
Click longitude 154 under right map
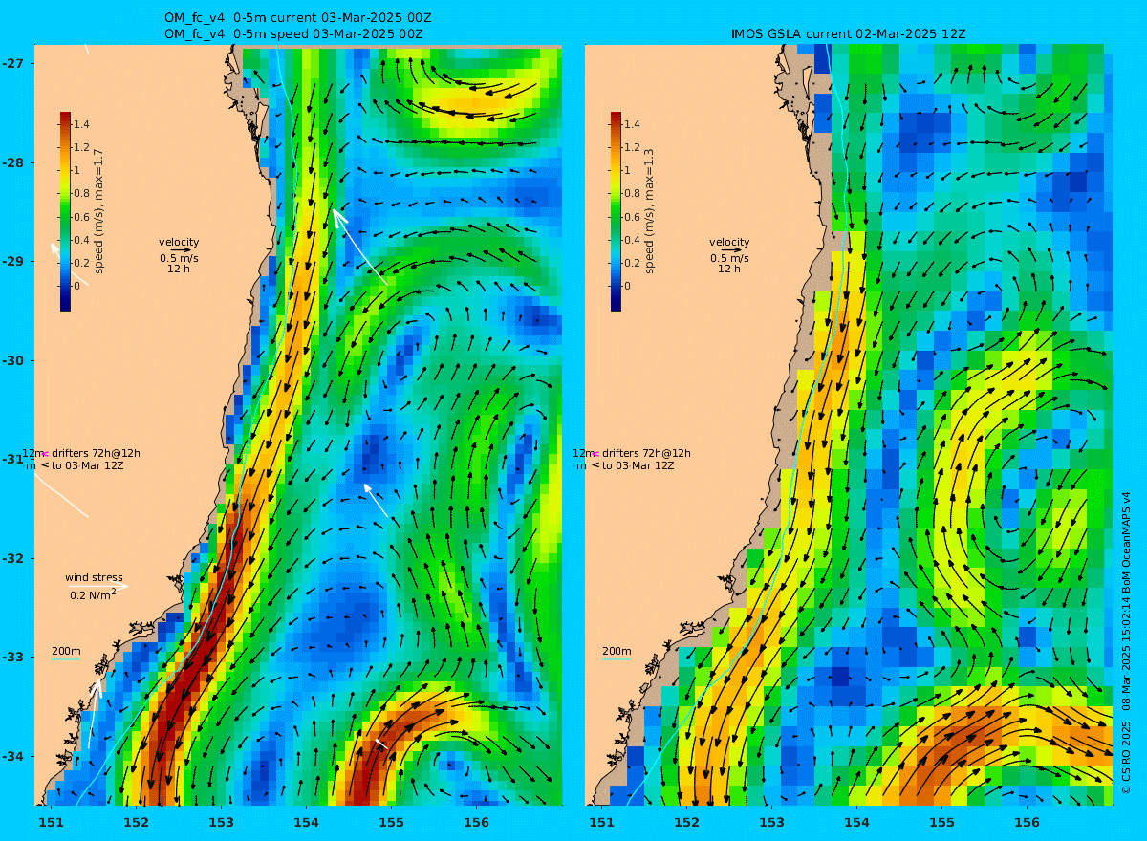tap(856, 822)
